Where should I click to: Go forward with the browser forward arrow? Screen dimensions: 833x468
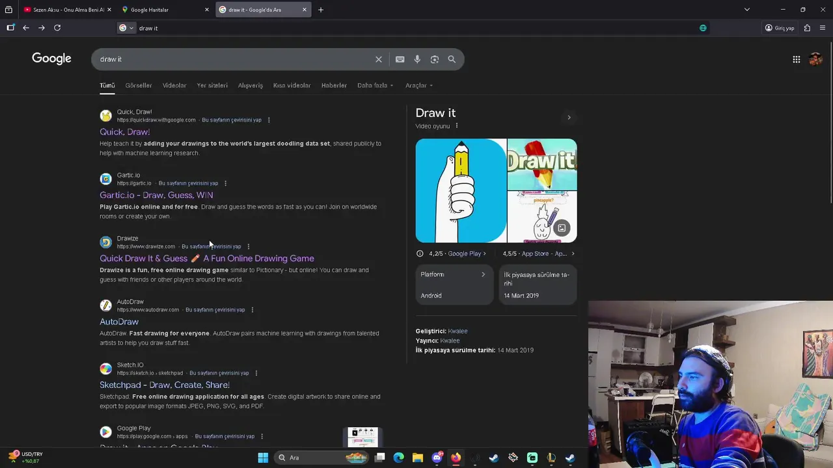pyautogui.click(x=41, y=28)
